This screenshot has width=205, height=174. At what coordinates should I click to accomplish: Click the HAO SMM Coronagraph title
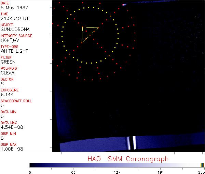[x=128, y=159]
